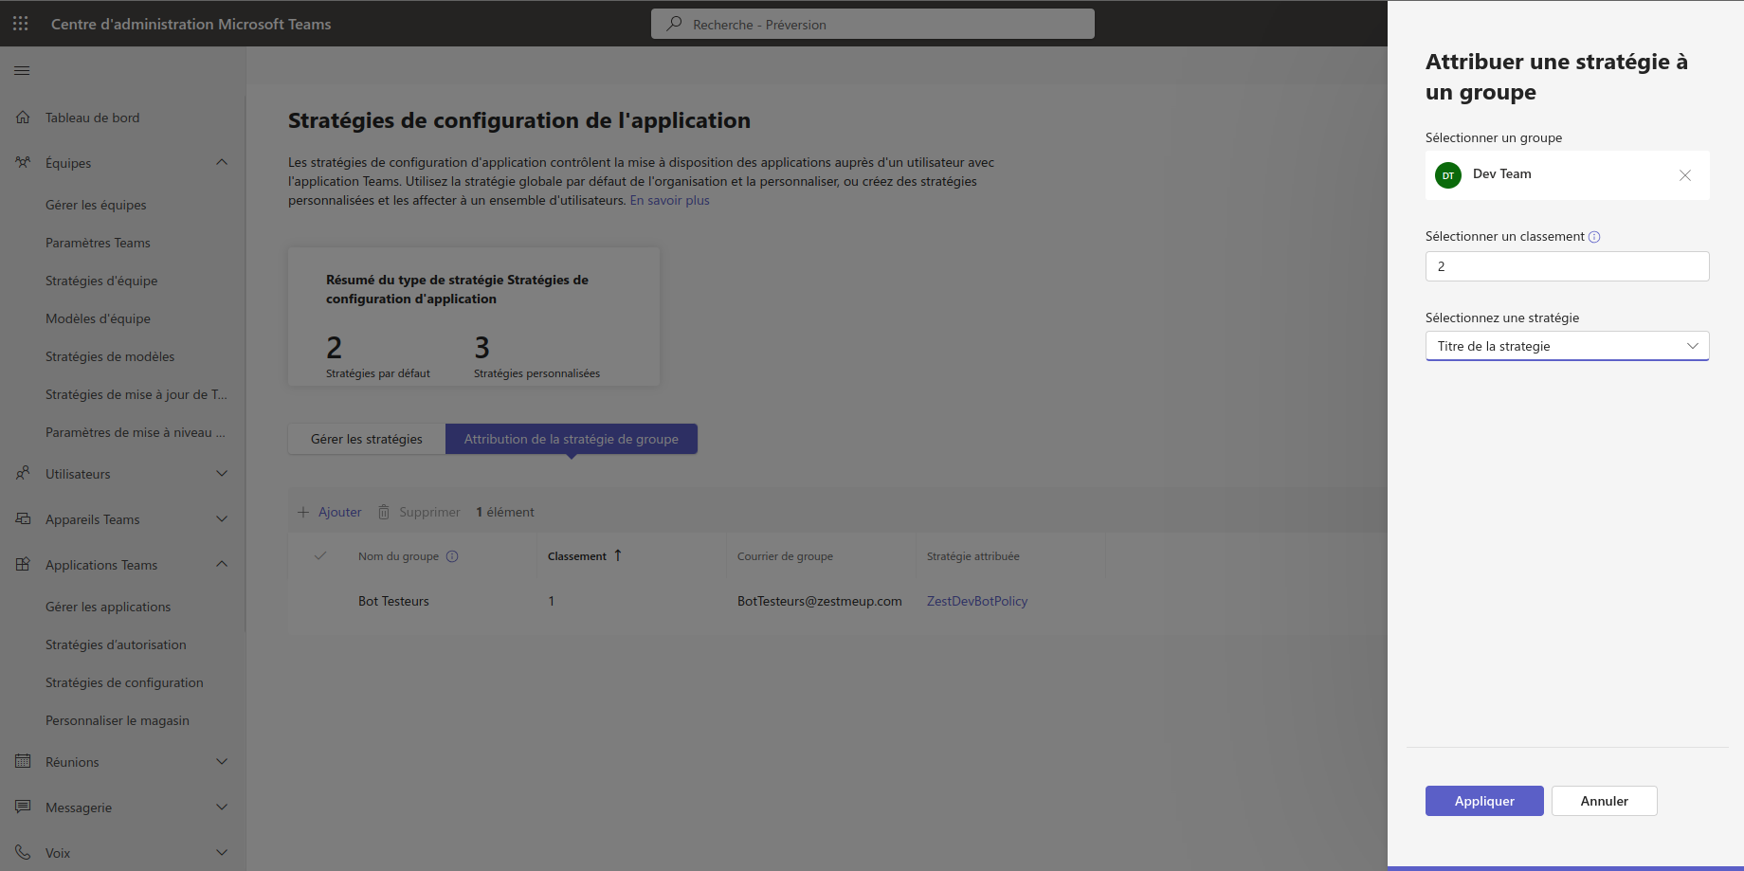Open the app launcher waffle icon
Screen dimensions: 1744x871
(21, 24)
